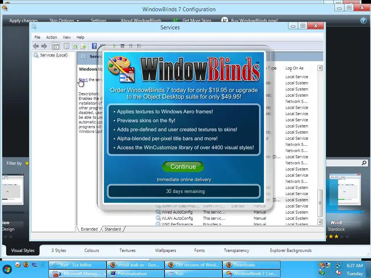Switch to Wallpapers tab
The width and height of the screenshot is (371, 278).
tap(165, 250)
